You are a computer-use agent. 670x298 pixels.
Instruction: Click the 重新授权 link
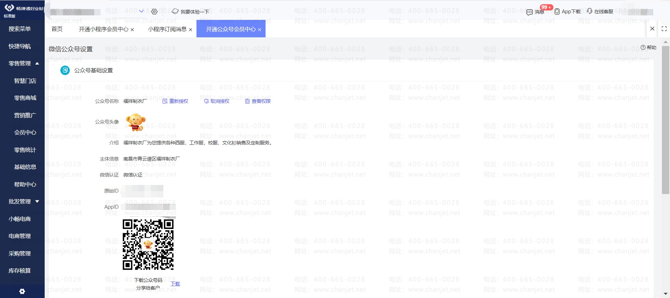click(x=179, y=101)
